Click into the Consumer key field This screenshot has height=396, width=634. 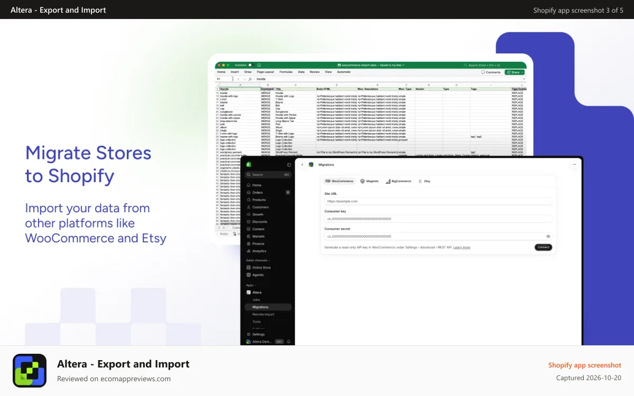(438, 219)
